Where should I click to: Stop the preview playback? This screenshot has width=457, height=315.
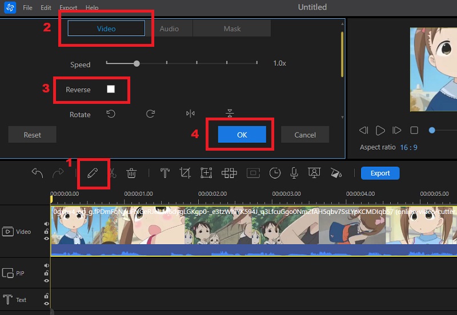tap(414, 130)
